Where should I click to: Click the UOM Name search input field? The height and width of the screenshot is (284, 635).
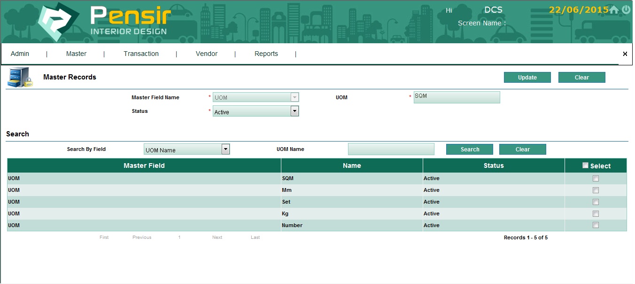click(391, 150)
